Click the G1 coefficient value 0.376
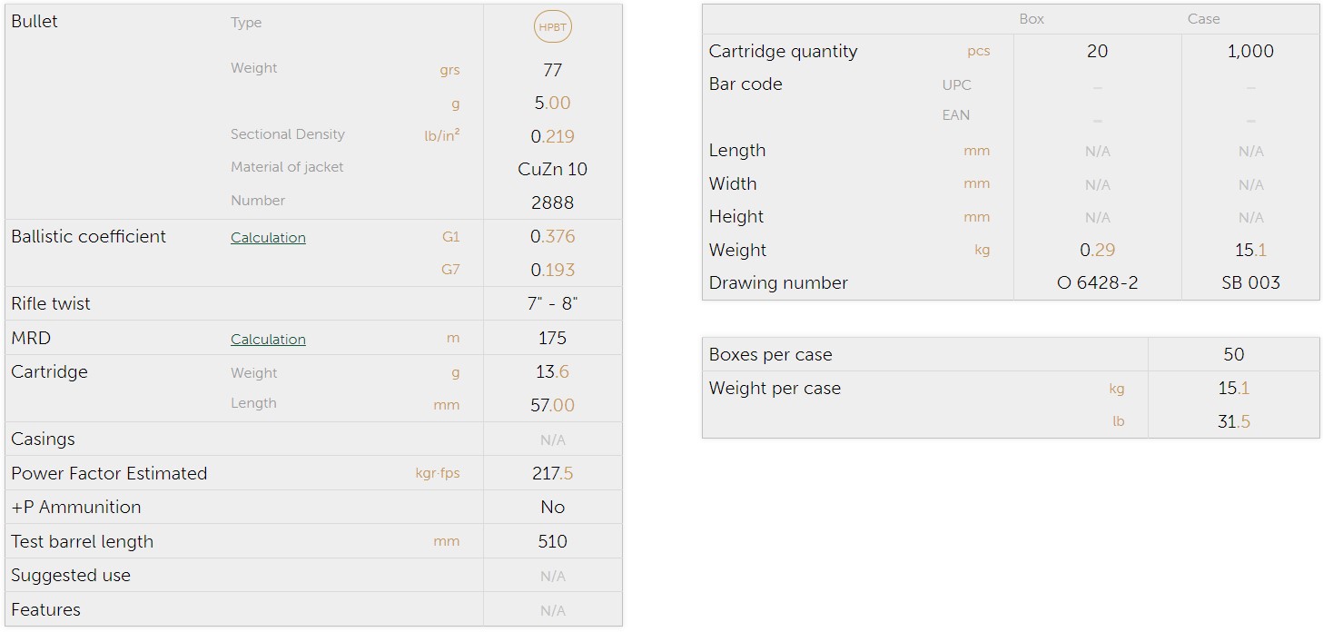The height and width of the screenshot is (632, 1323). (x=552, y=237)
